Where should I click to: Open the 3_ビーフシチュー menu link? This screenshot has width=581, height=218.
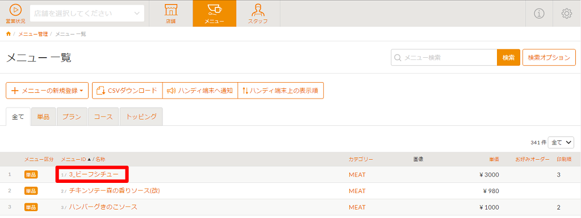94,174
